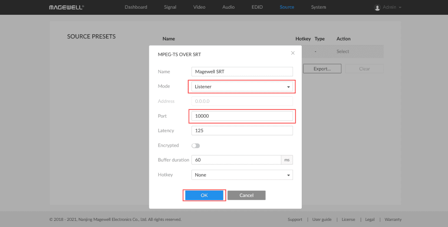Open the Mode dropdown set to Listener
The image size is (448, 227).
[x=242, y=86]
